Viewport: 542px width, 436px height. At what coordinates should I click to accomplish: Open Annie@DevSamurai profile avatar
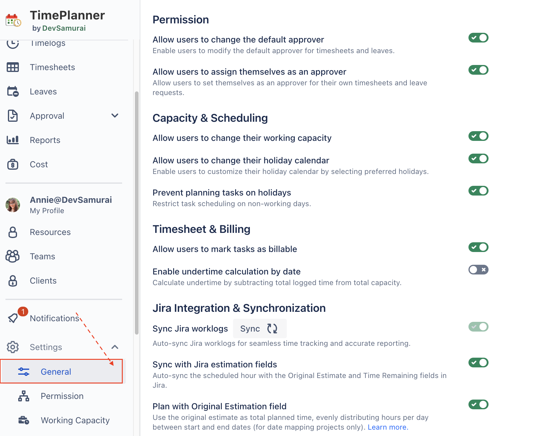click(13, 205)
